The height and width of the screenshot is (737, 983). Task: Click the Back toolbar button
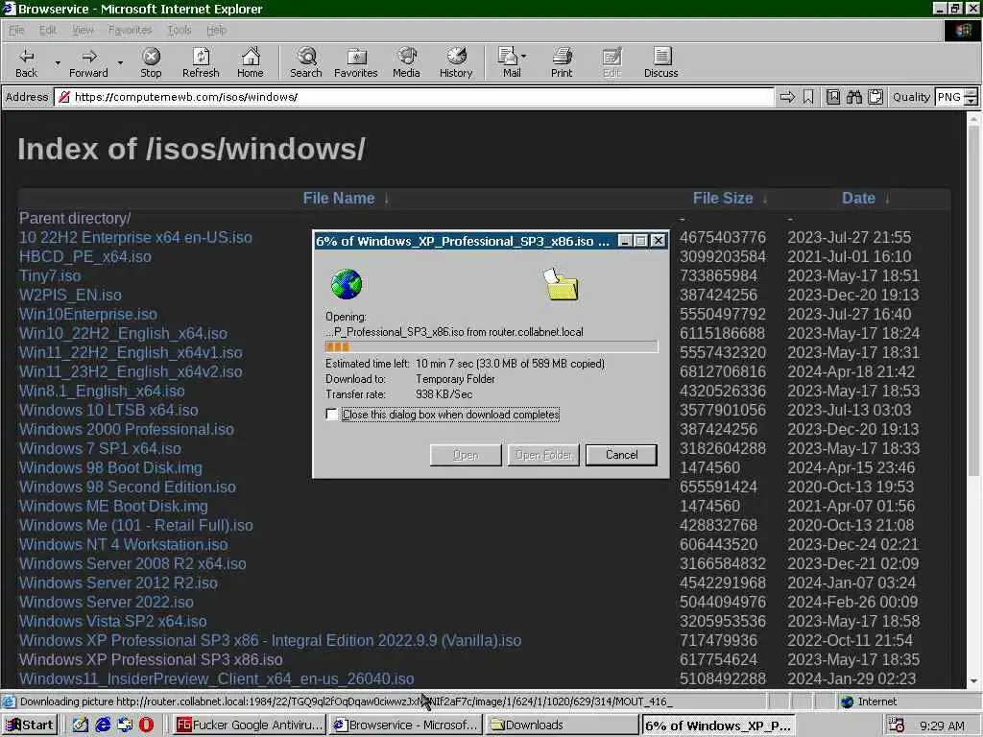26,62
